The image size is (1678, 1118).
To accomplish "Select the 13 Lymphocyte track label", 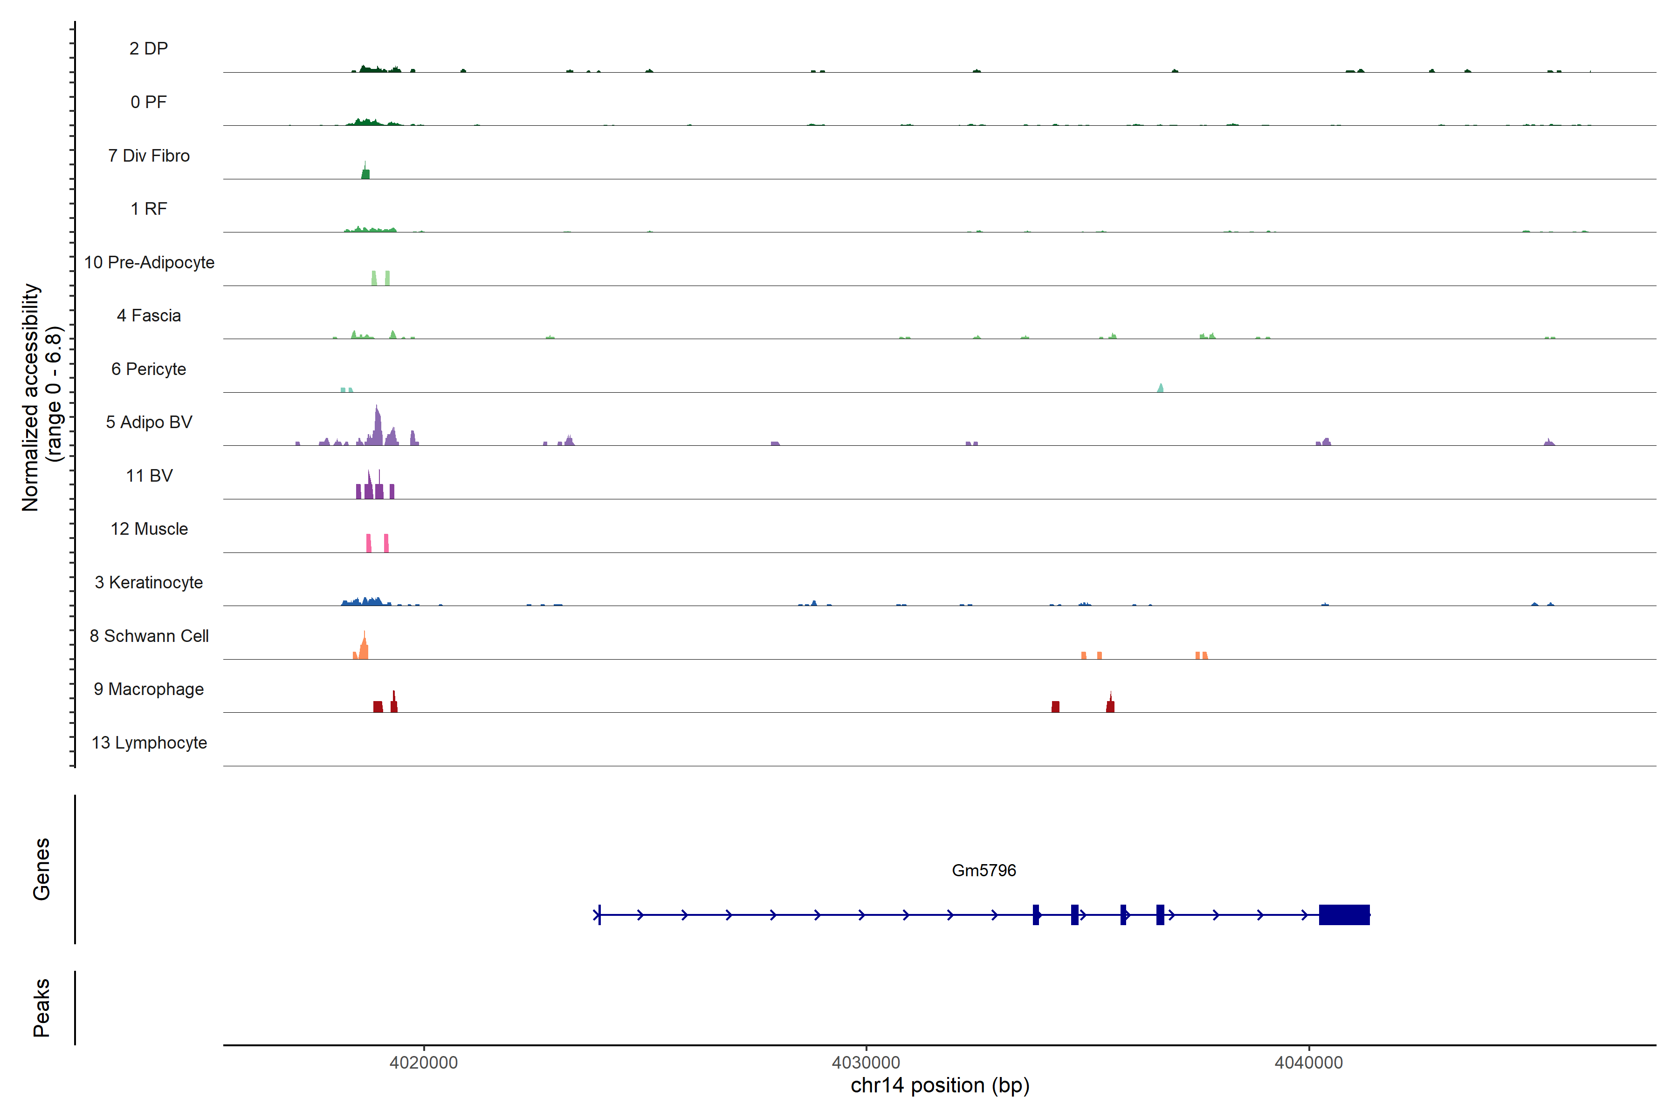I will [148, 742].
